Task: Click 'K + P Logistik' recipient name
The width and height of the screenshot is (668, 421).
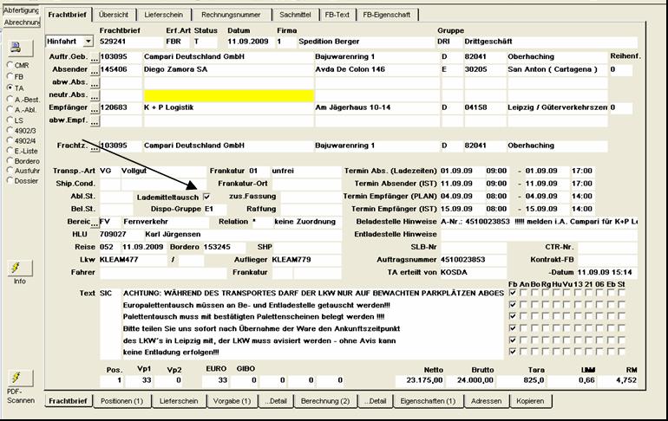Action: click(168, 107)
